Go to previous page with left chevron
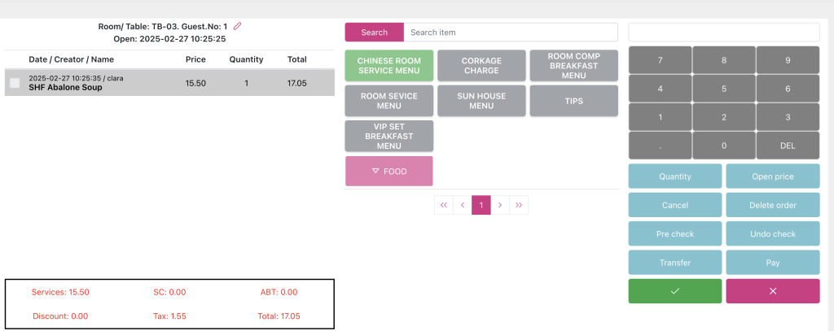Viewport: 834px width, 331px height. coord(462,205)
